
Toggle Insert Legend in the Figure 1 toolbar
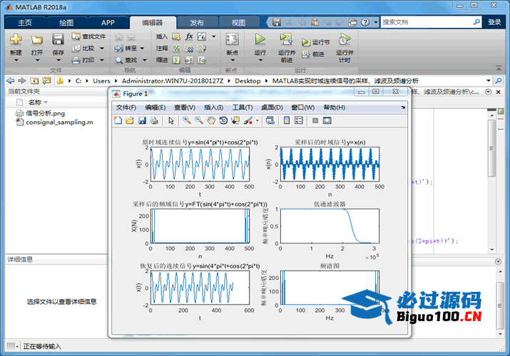coord(299,121)
